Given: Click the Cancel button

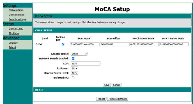Looking at the screenshot, I should point(116,85).
